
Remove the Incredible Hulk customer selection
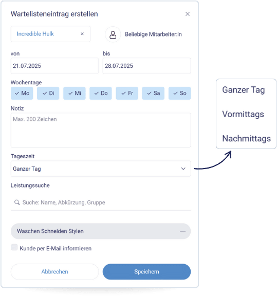82,34
